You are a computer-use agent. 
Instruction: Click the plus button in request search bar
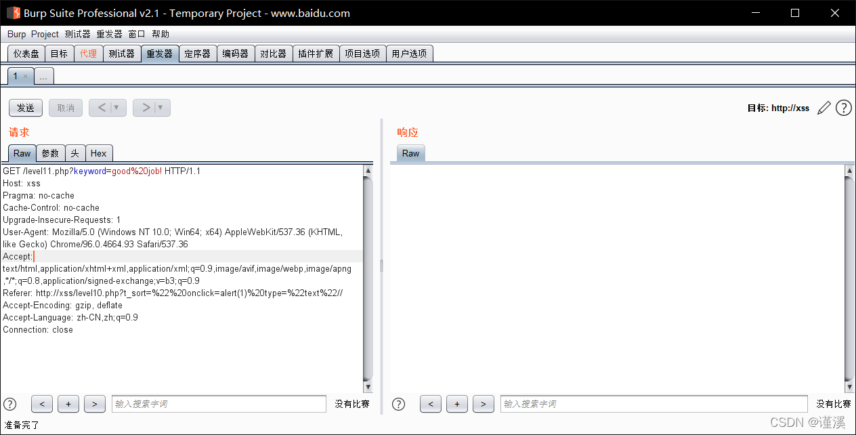click(x=68, y=404)
